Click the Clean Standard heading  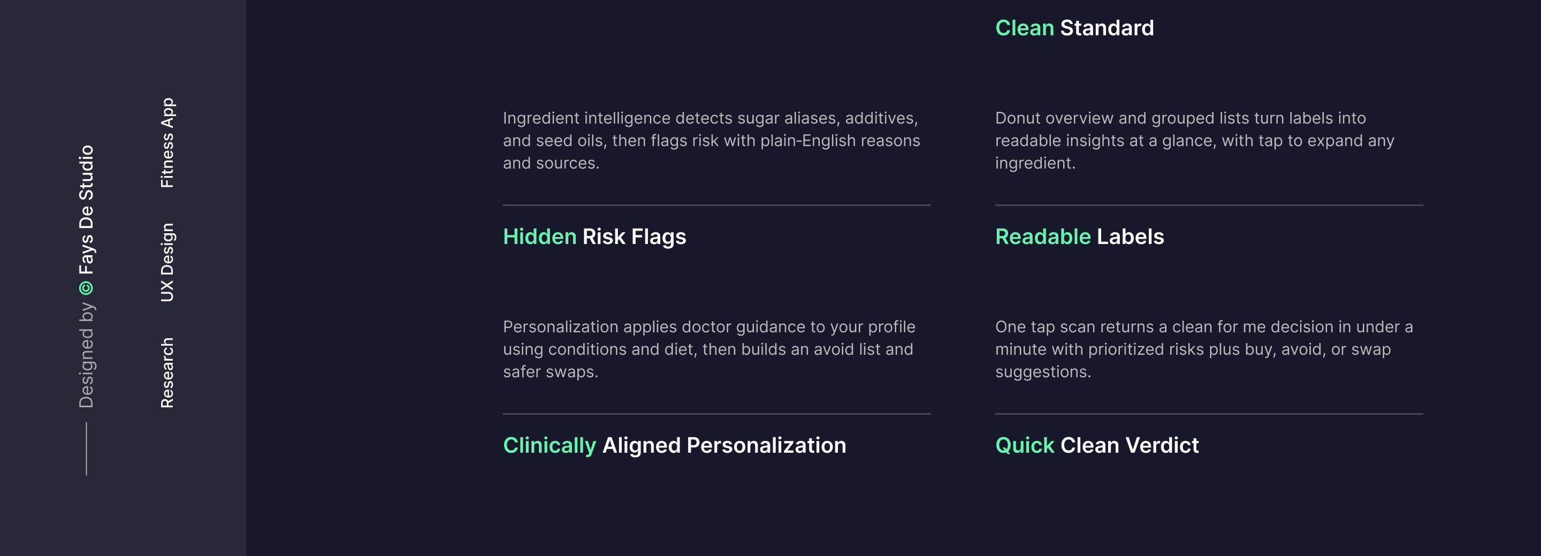(1074, 28)
